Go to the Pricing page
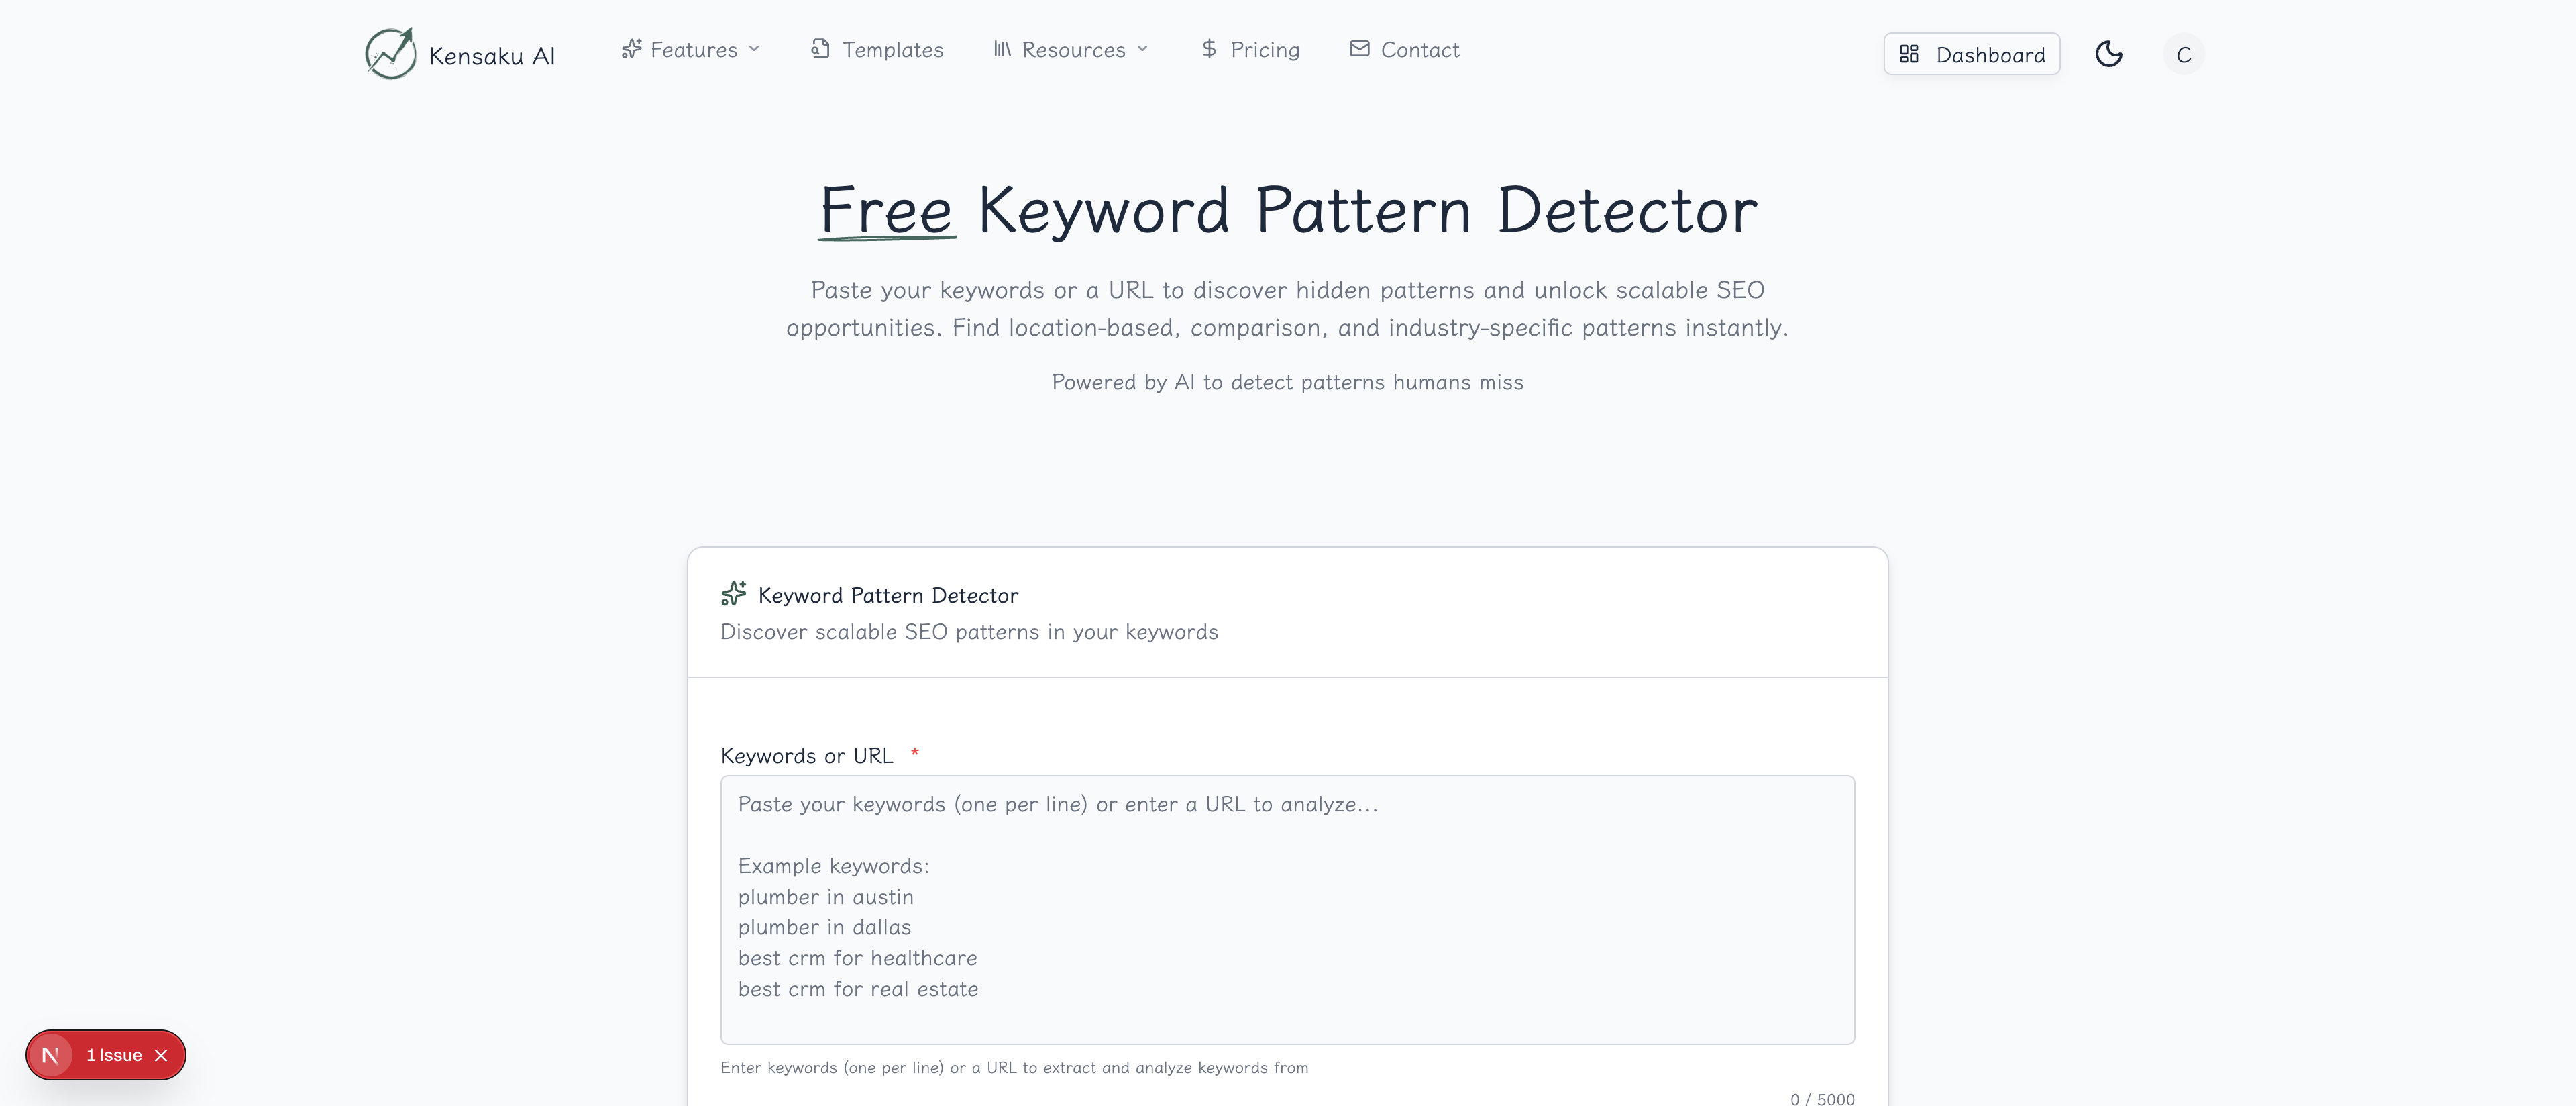This screenshot has height=1106, width=2576. coord(1264,50)
